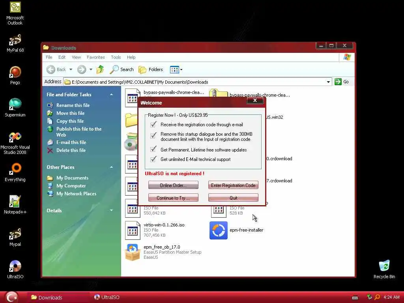Click 'Copy this file' link
The height and width of the screenshot is (303, 404).
click(x=70, y=121)
